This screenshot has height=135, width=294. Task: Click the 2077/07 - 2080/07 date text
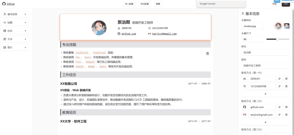[x=199, y=84]
